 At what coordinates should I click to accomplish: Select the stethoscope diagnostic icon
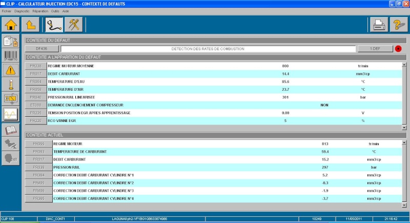54,25
